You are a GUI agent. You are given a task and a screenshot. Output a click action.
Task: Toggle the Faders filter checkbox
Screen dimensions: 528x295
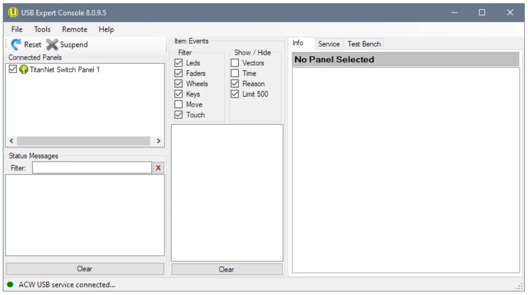pos(179,73)
